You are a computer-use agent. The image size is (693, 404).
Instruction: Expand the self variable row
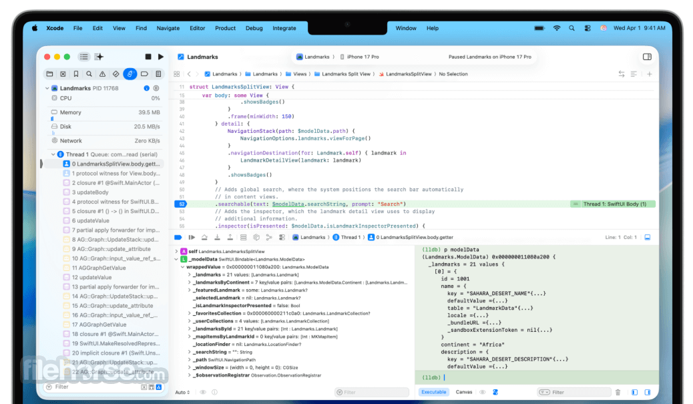(x=176, y=251)
